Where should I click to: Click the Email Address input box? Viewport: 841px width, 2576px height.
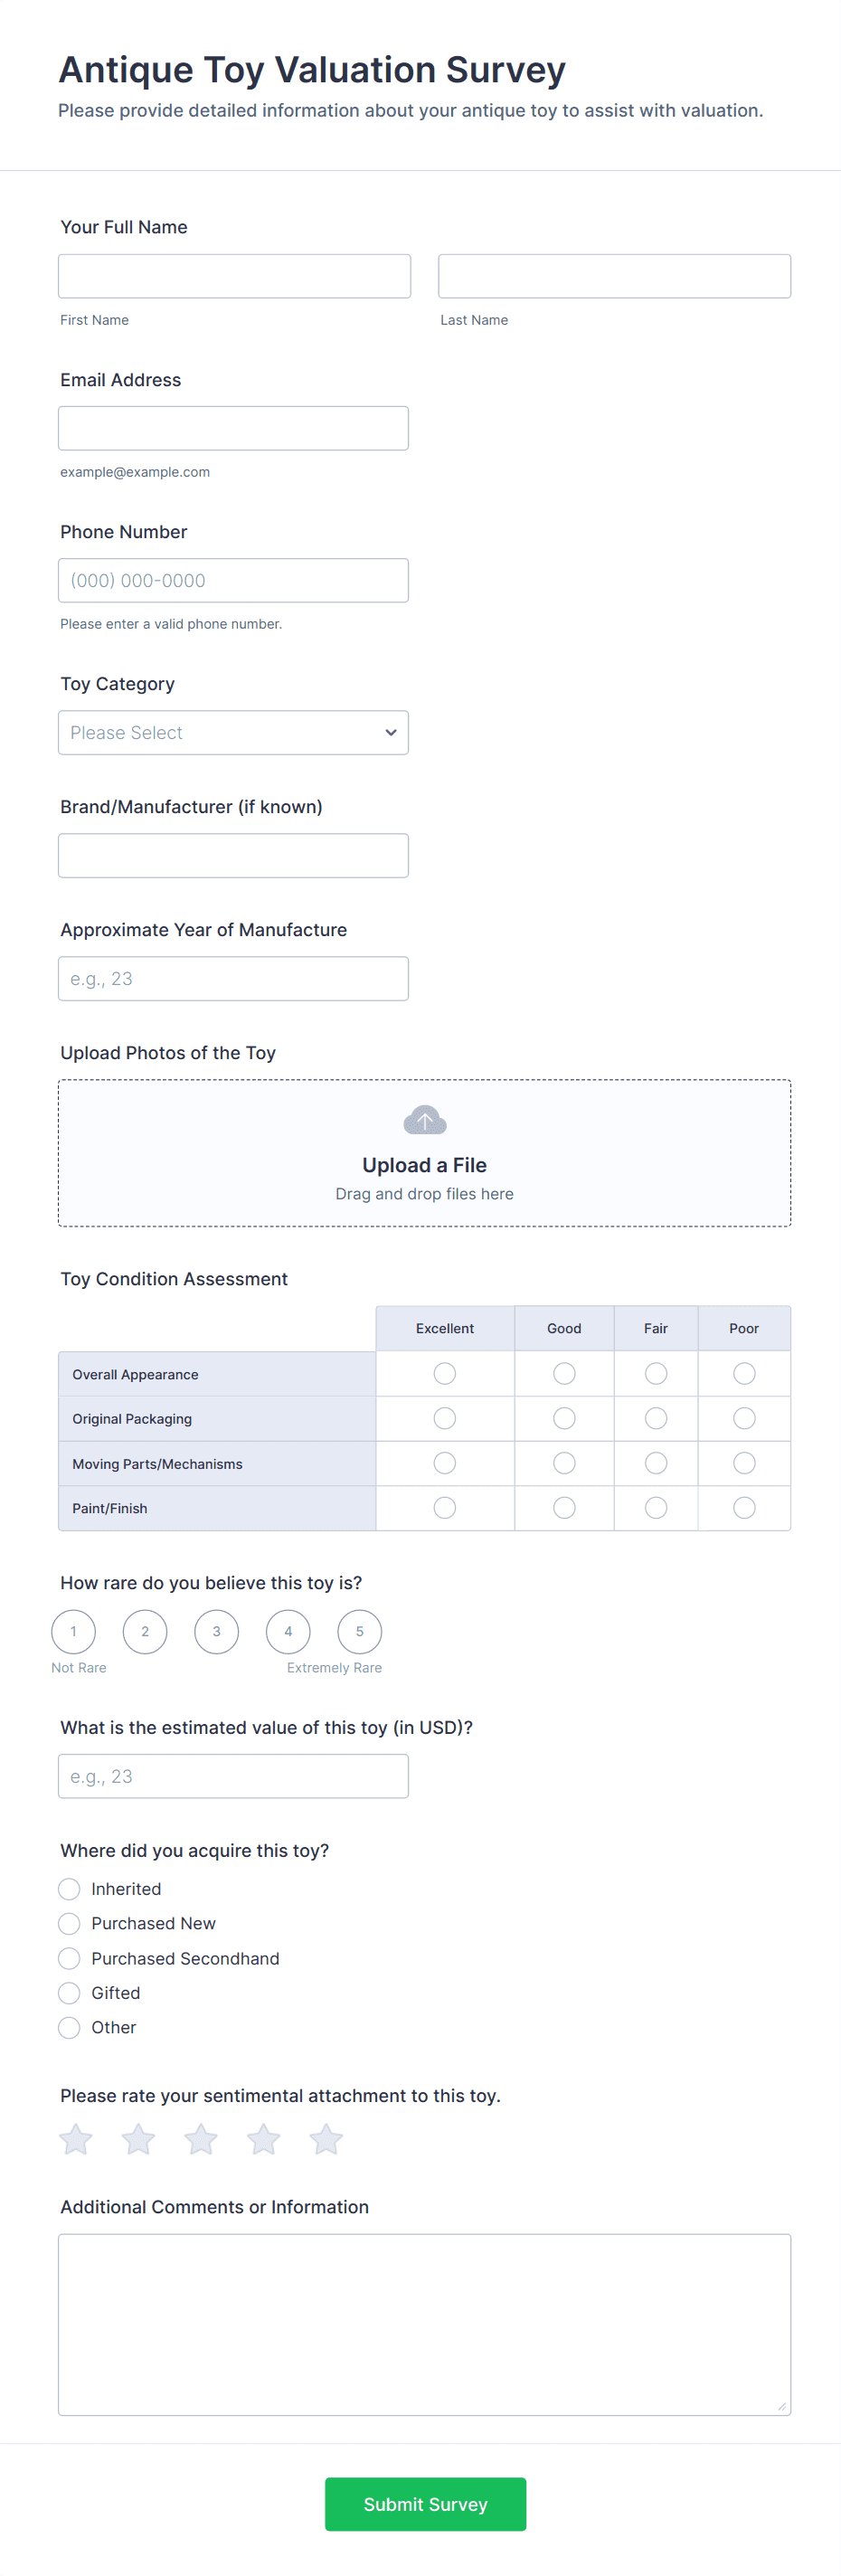(233, 428)
